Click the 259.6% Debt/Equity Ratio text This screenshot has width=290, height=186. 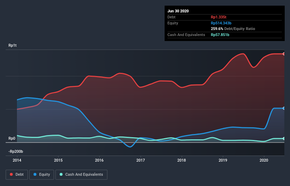pos(233,29)
